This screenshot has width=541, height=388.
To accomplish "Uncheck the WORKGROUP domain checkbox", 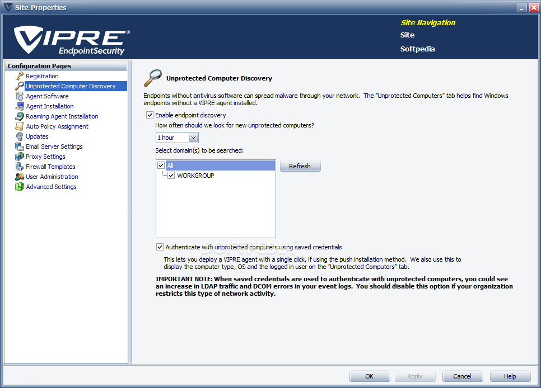I will (171, 176).
